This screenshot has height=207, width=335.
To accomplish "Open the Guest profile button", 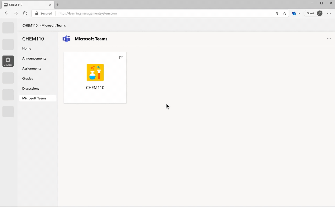I will click(x=314, y=13).
